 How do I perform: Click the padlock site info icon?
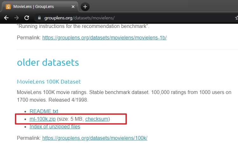tap(39, 18)
